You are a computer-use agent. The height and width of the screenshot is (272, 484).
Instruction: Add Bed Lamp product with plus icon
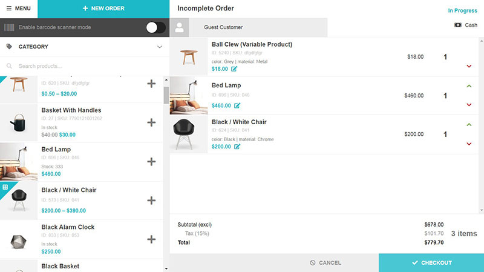click(151, 162)
